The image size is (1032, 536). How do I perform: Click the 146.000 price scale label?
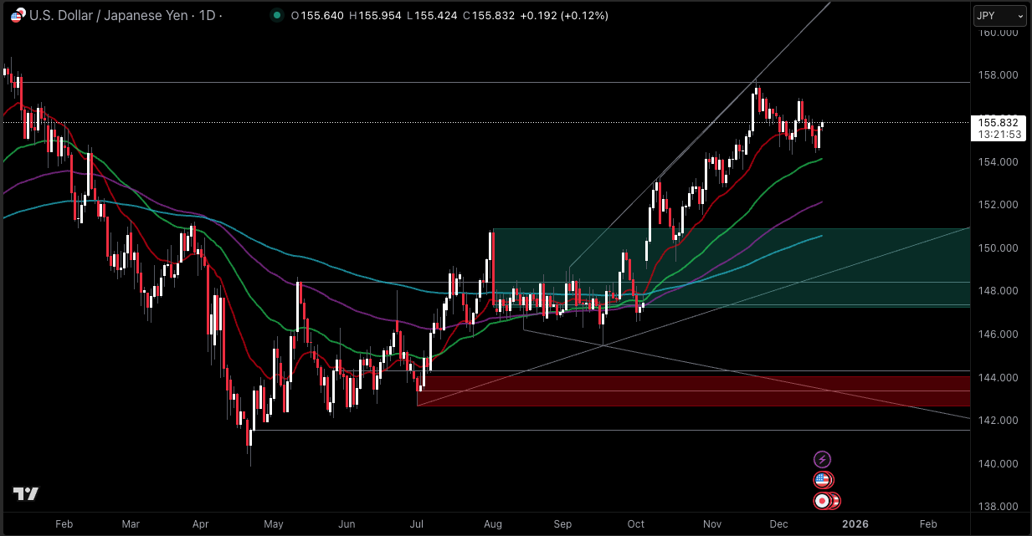(x=997, y=334)
